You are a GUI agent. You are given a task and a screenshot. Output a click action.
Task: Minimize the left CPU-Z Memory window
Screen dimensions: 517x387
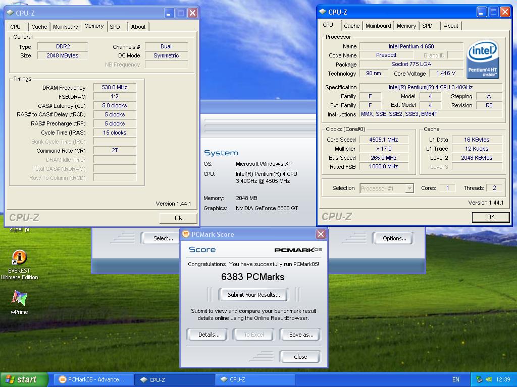click(169, 13)
